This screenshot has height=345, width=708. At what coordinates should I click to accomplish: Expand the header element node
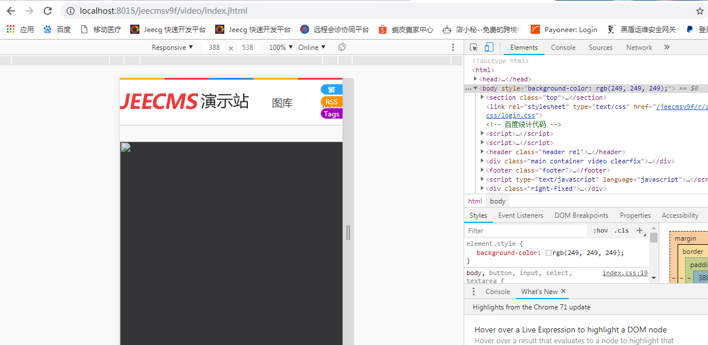click(x=483, y=152)
